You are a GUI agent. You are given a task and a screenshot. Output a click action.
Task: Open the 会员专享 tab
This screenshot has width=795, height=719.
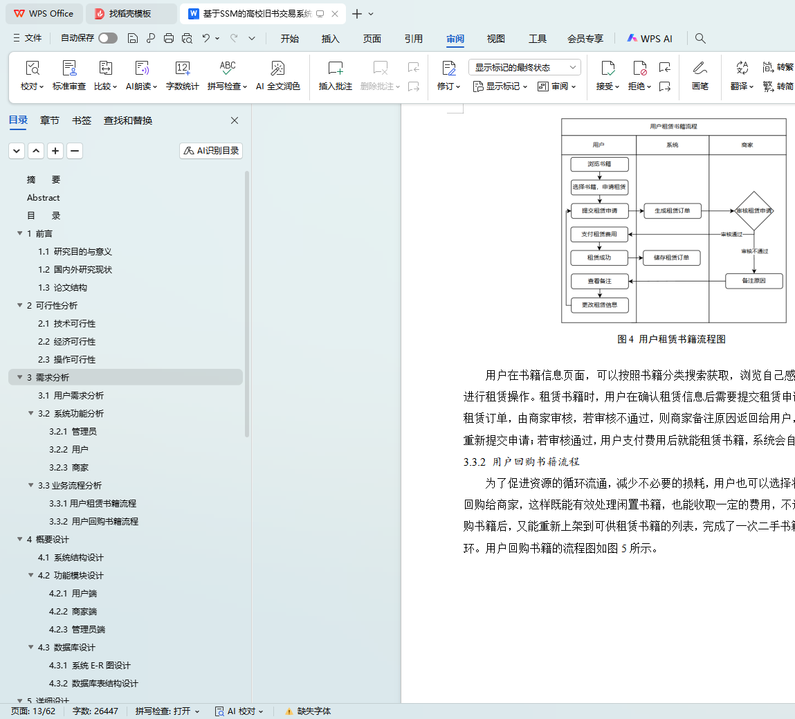[x=585, y=39]
